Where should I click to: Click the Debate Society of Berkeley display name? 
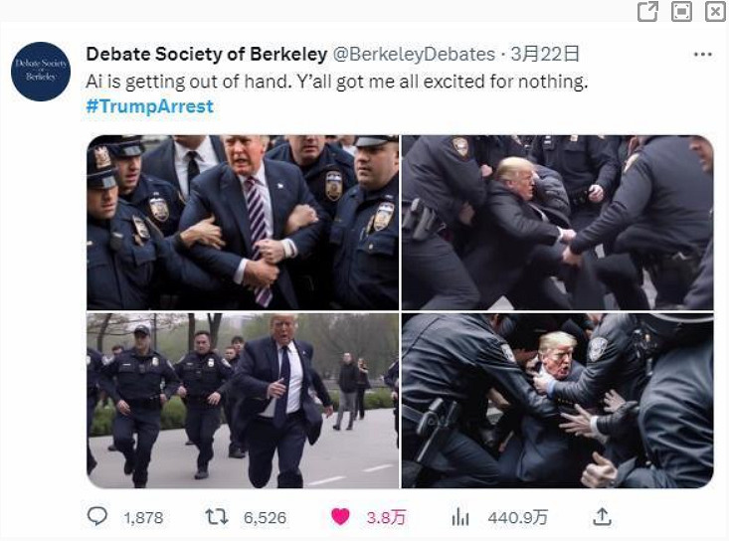click(207, 55)
